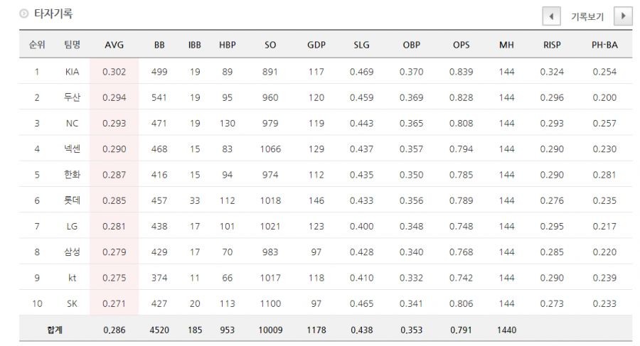Click the 롯데 team name
640x346 pixels.
[x=72, y=200]
